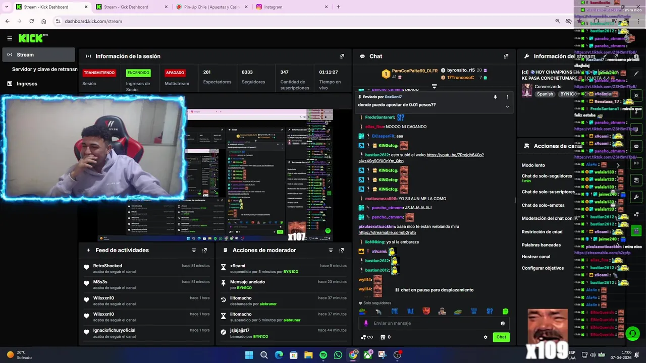Click x9cami suspension entry in moderator actions
646x363 pixels.
click(x=283, y=269)
